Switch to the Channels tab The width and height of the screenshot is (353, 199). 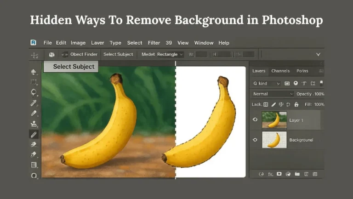pyautogui.click(x=280, y=71)
